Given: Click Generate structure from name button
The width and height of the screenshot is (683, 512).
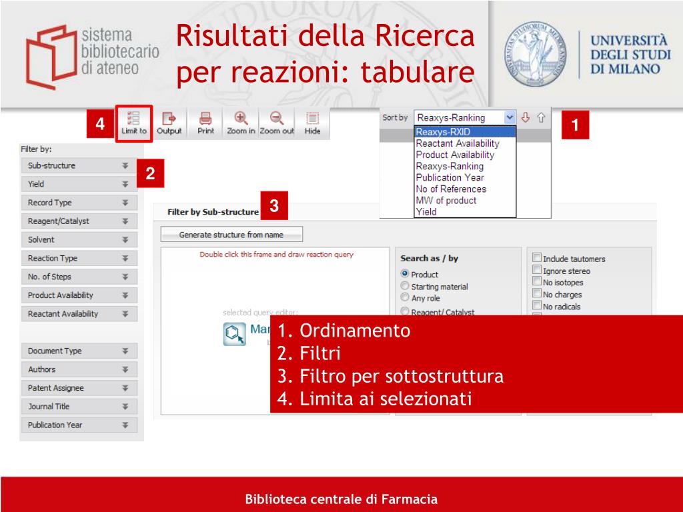Looking at the screenshot, I should point(231,235).
